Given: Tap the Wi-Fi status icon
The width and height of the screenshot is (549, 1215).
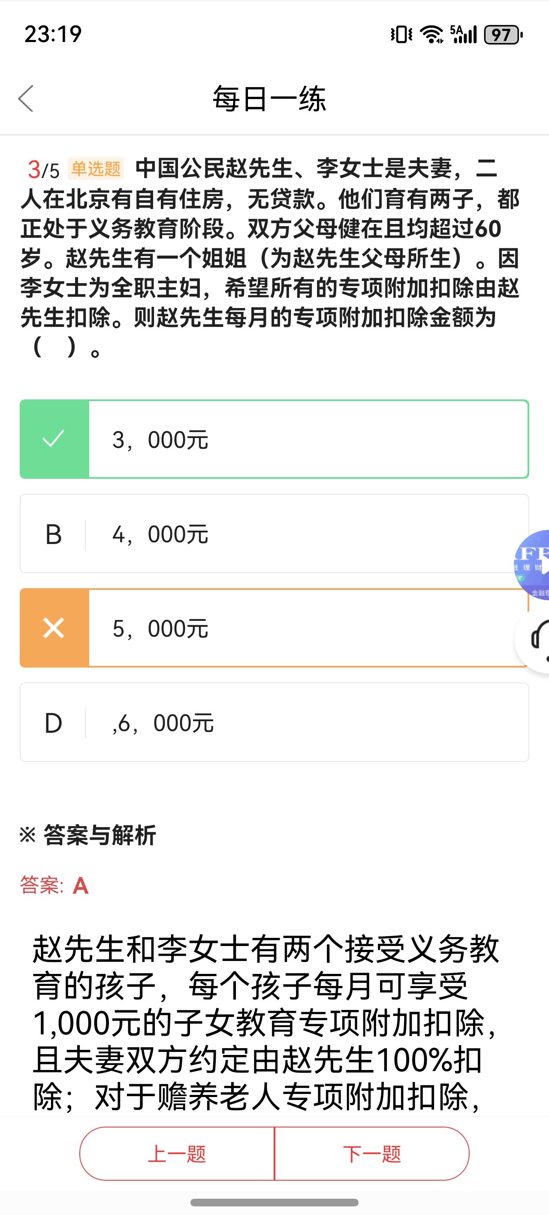Looking at the screenshot, I should (431, 34).
